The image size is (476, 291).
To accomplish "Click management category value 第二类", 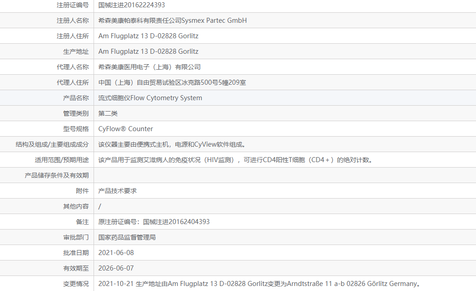I will [108, 113].
